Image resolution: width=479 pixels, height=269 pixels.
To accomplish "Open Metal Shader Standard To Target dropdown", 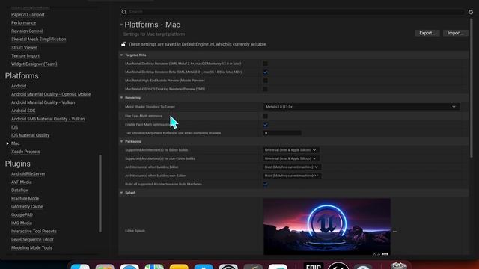I will click(x=361, y=107).
